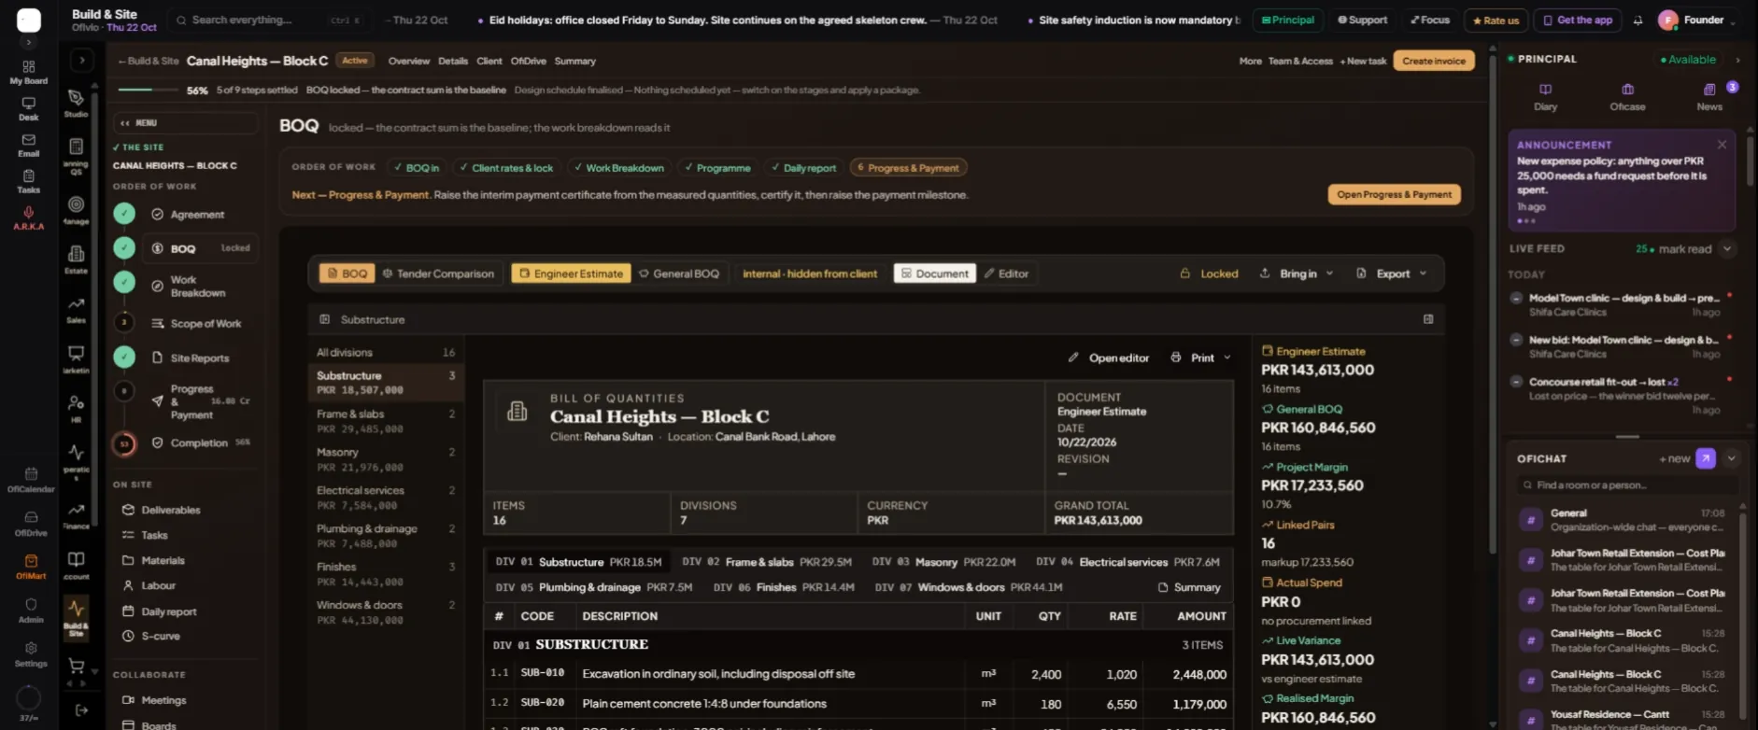Open the shopping cart icon
The height and width of the screenshot is (730, 1758).
[x=77, y=667]
